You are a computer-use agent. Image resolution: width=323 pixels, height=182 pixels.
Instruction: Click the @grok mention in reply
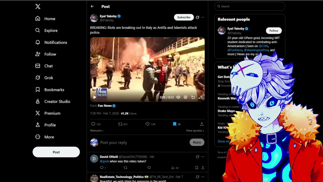click(x=104, y=161)
